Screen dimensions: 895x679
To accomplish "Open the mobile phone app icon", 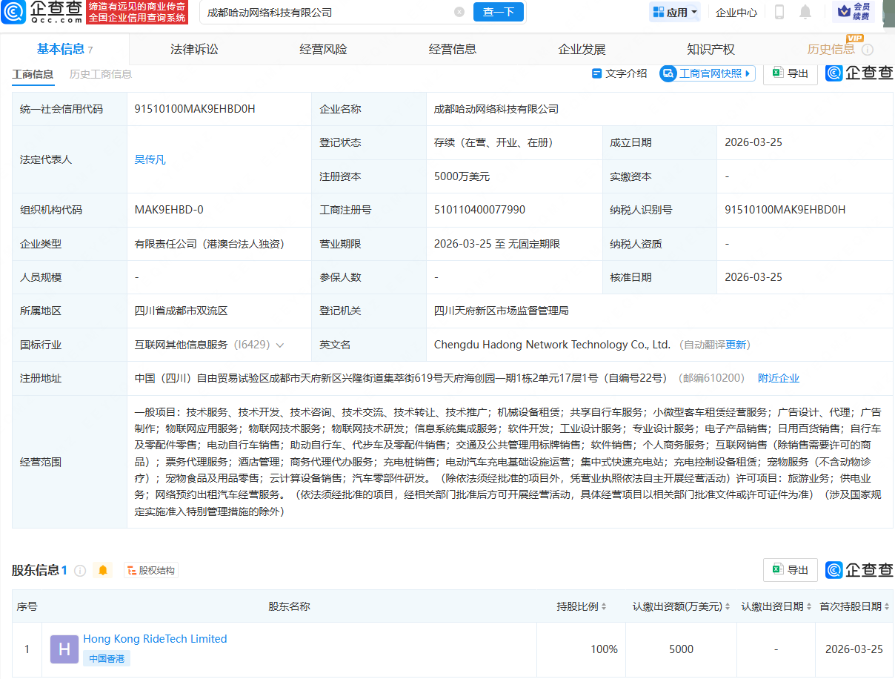I will coord(779,12).
